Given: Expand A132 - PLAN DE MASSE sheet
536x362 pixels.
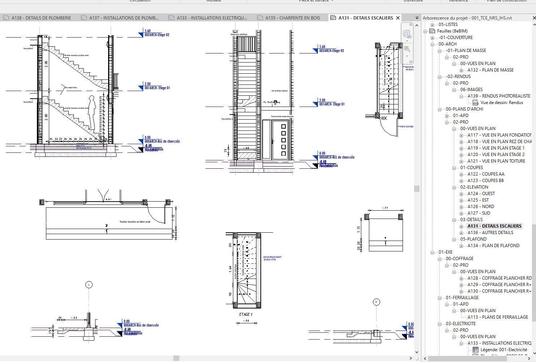Looking at the screenshot, I should 461,70.
